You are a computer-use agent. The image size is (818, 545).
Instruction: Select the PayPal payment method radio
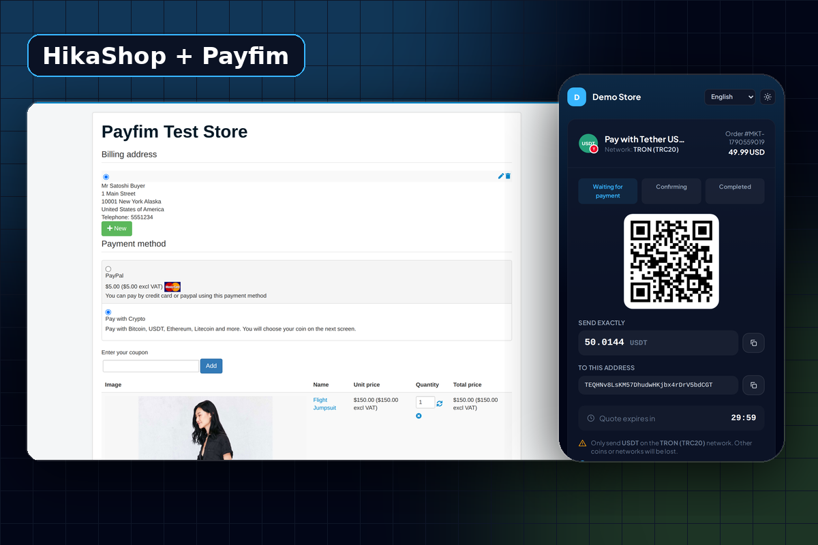(108, 269)
